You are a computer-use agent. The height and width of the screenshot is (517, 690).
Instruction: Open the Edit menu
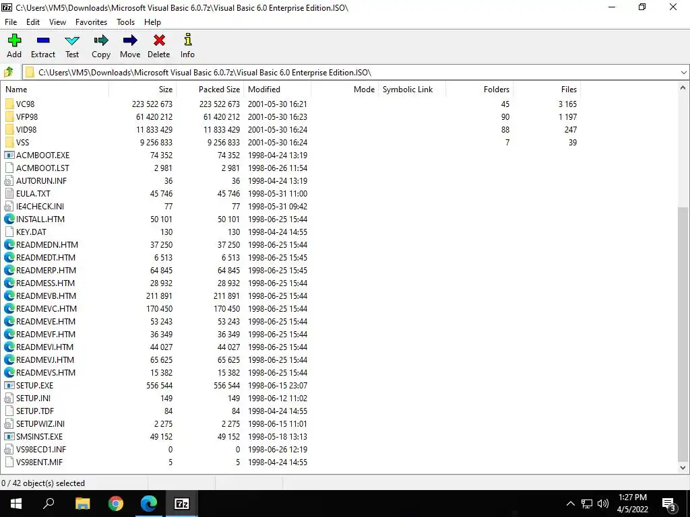tap(33, 22)
